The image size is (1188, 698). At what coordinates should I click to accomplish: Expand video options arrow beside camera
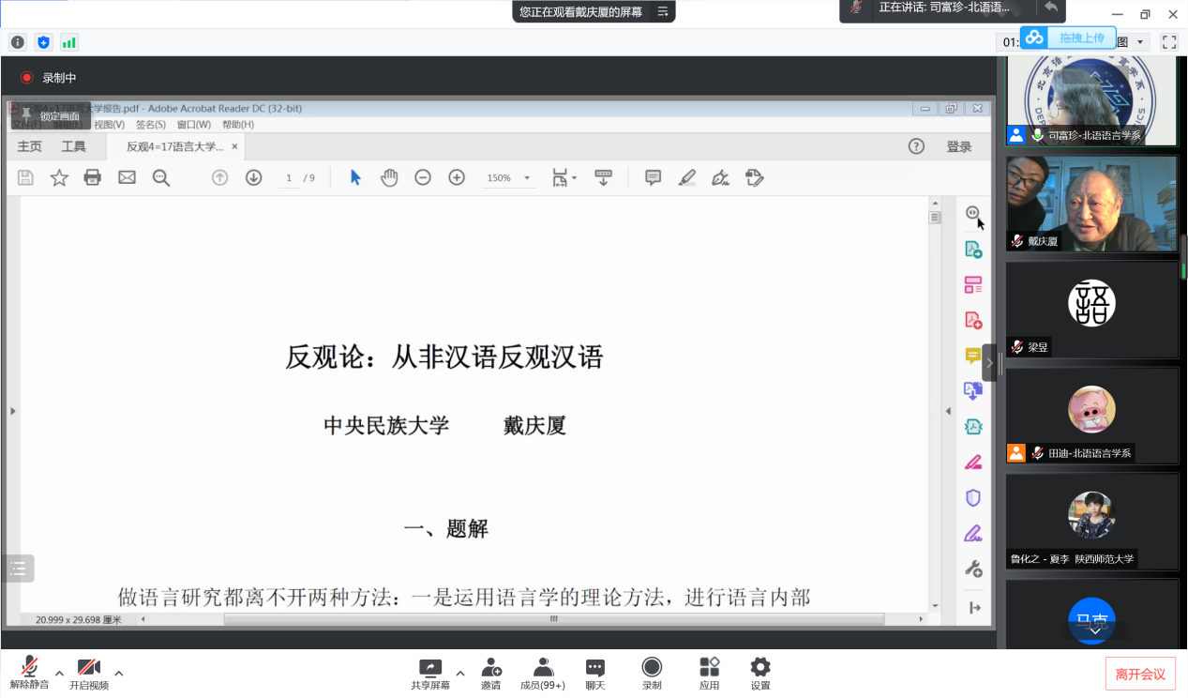118,673
